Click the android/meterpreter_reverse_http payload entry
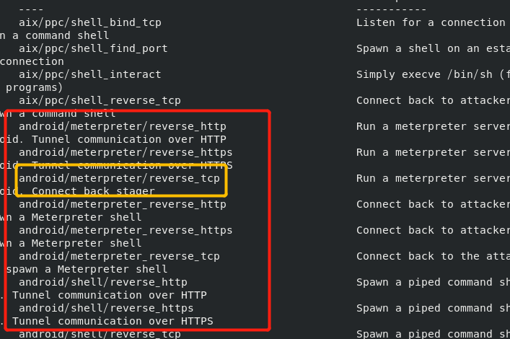The width and height of the screenshot is (510, 339). (x=122, y=204)
